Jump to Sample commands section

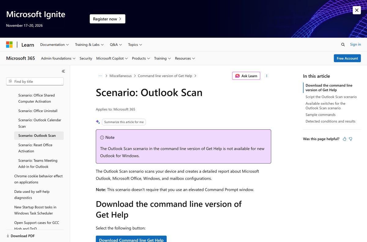coord(321,115)
